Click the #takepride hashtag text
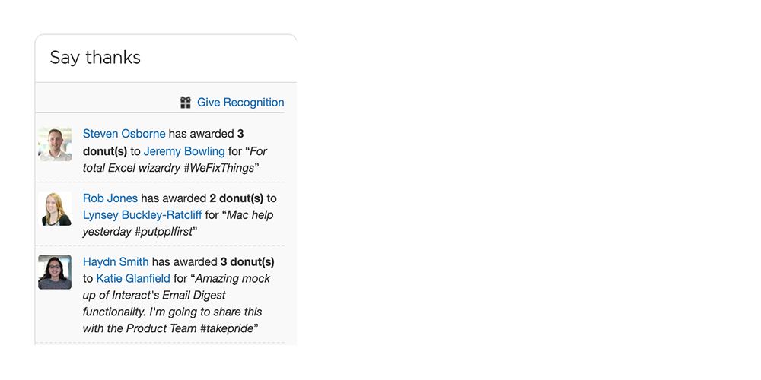 point(227,328)
